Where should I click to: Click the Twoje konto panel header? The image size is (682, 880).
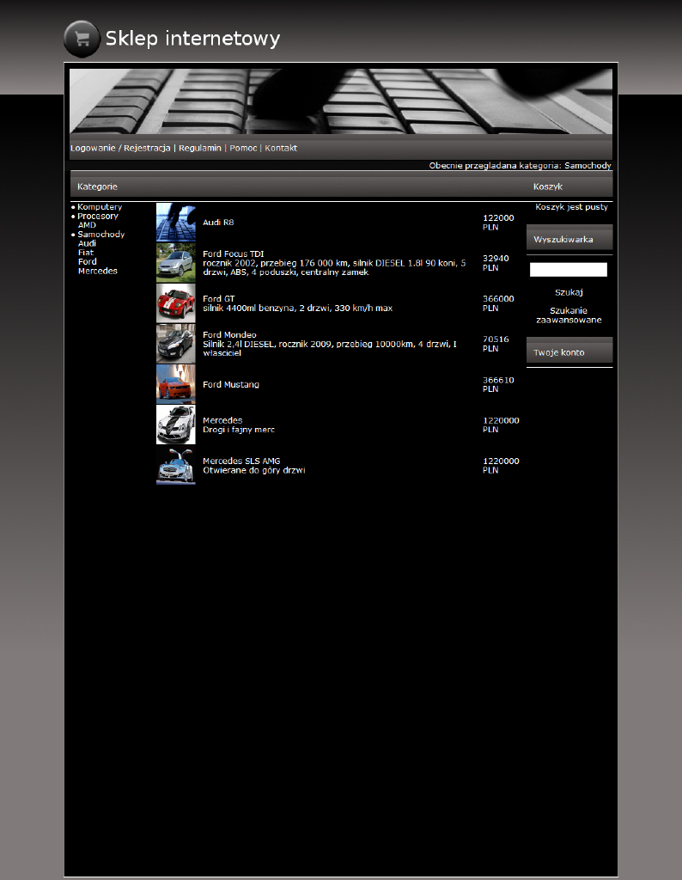pyautogui.click(x=569, y=352)
